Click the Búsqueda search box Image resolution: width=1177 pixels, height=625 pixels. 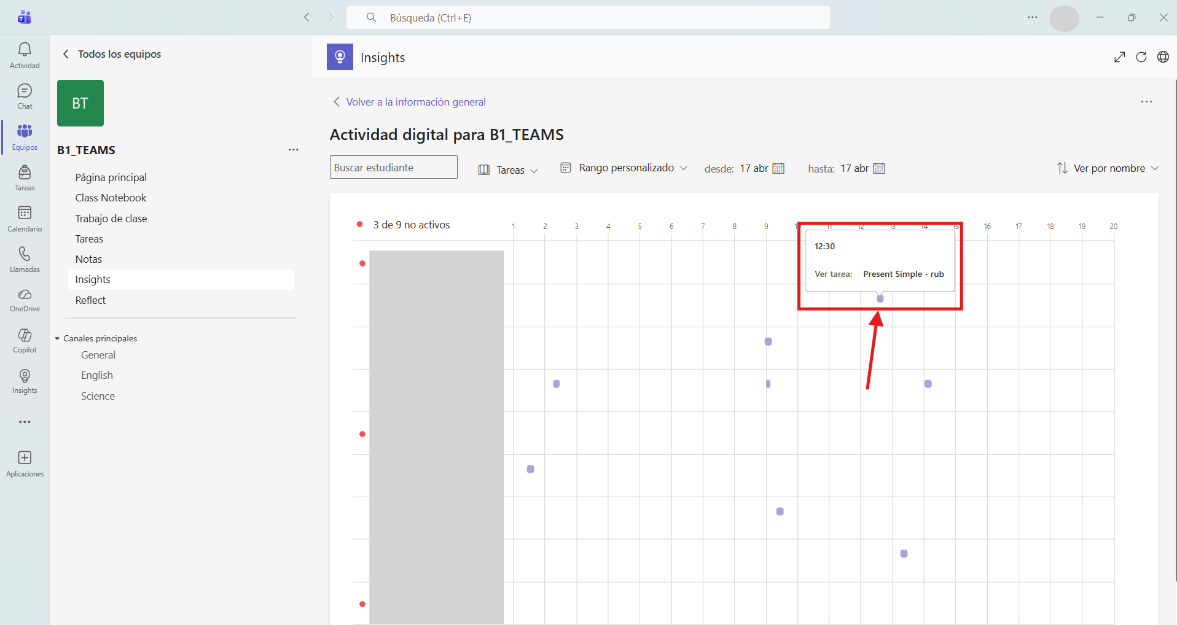click(x=588, y=17)
